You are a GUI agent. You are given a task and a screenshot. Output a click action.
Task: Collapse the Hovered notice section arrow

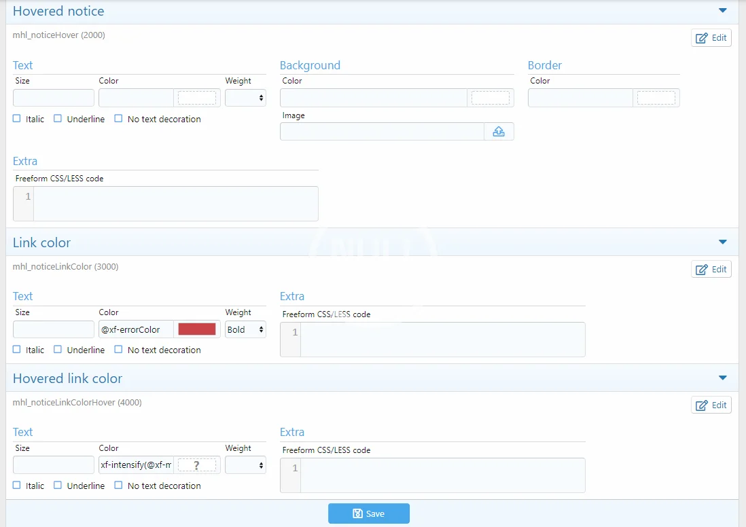[x=723, y=11]
